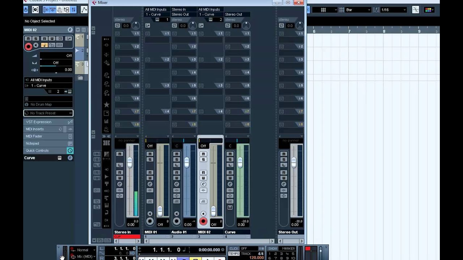Screen dimensions: 463x260
Task: Click the Audio 01 volume fader handle
Action: (187, 162)
